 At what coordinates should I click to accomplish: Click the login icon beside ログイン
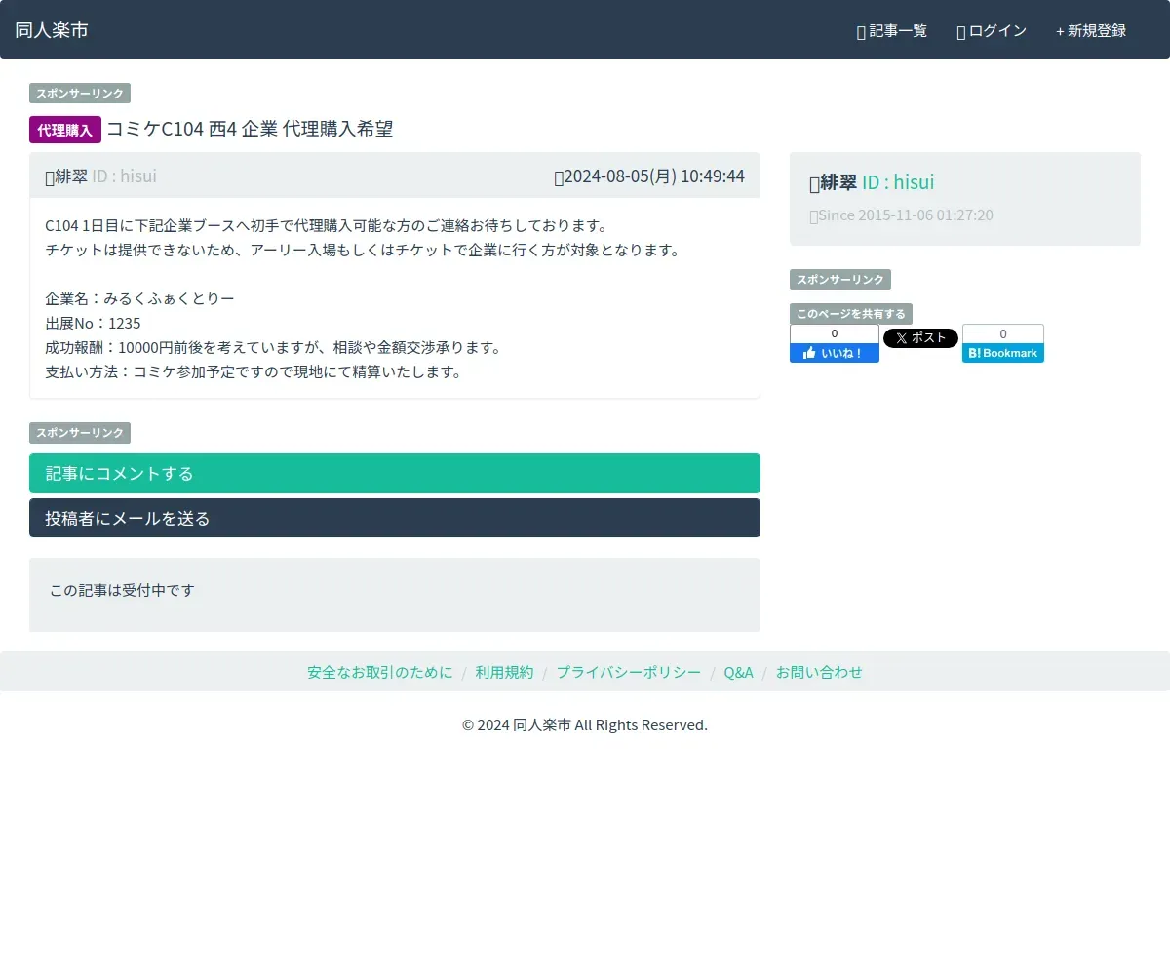click(x=961, y=32)
